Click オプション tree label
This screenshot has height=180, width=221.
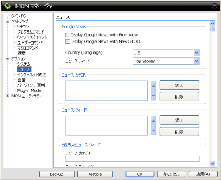click(18, 58)
